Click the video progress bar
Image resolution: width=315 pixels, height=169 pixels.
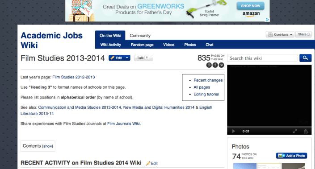point(269,127)
